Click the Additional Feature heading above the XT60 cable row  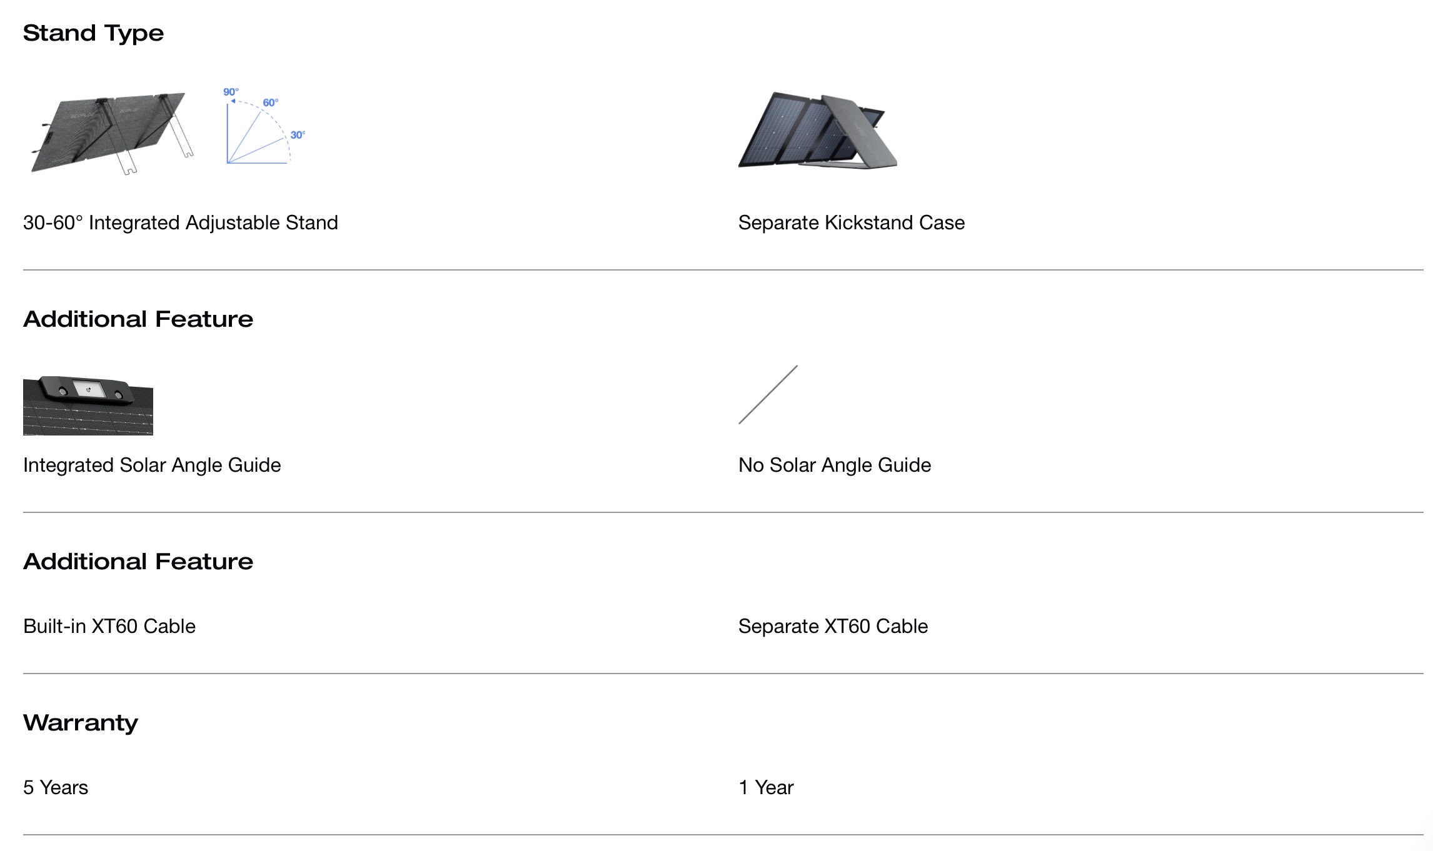point(138,562)
